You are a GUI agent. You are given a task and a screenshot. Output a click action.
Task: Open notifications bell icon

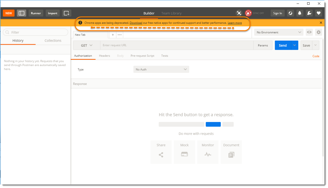click(x=300, y=13)
